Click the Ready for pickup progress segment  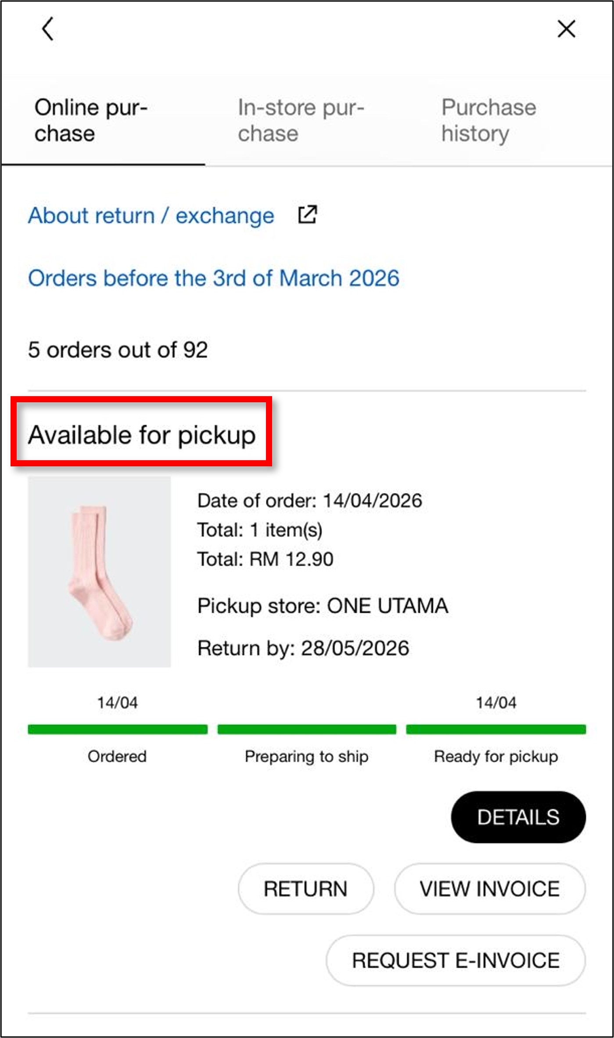click(496, 729)
